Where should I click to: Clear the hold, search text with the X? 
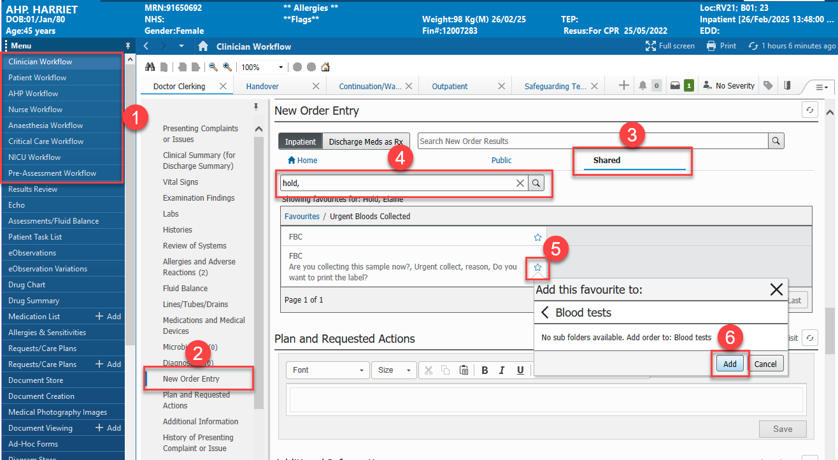[520, 183]
